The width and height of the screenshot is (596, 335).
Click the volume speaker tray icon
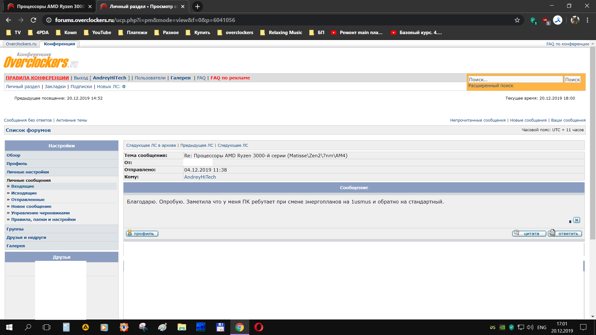point(530,327)
